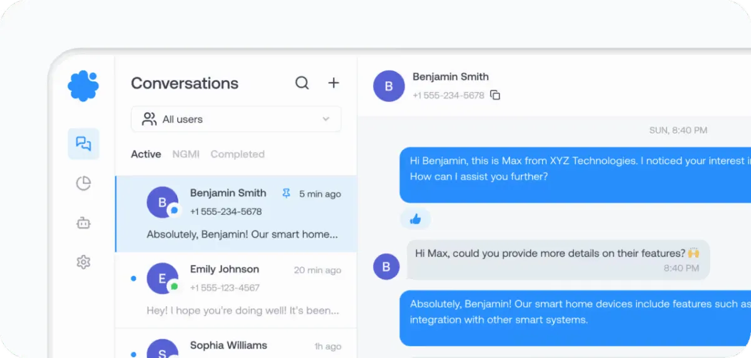Click the thumbs up reaction

tap(416, 219)
